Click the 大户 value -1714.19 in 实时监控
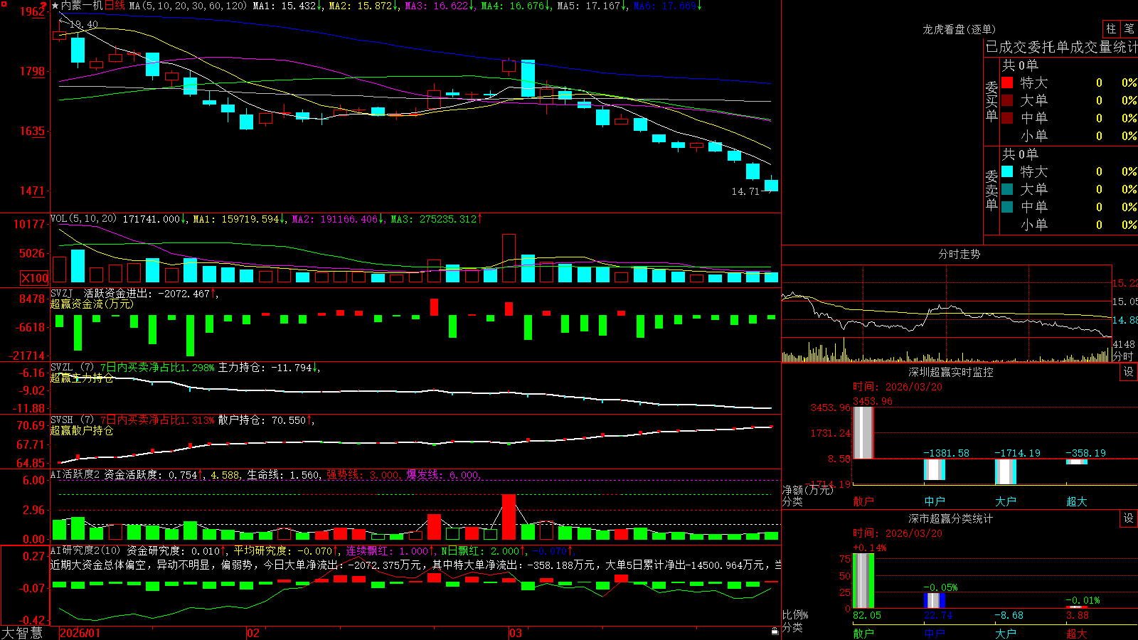Viewport: 1138px width, 640px height. pyautogui.click(x=1017, y=453)
